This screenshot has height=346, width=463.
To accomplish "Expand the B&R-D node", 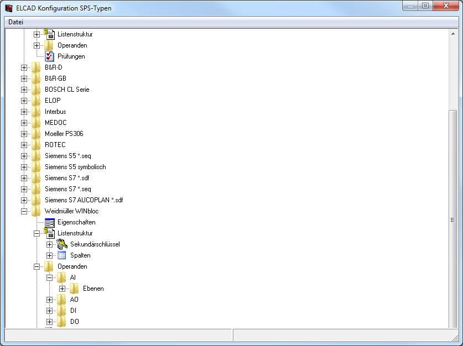I will (x=24, y=67).
